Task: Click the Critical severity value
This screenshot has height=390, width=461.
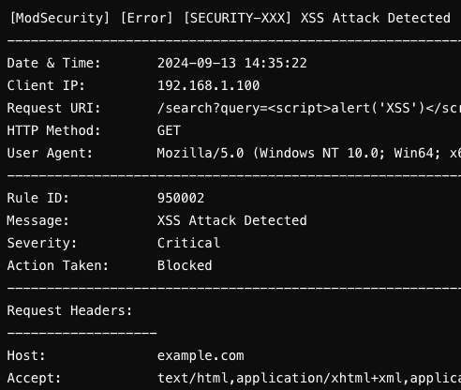Action: (x=188, y=243)
